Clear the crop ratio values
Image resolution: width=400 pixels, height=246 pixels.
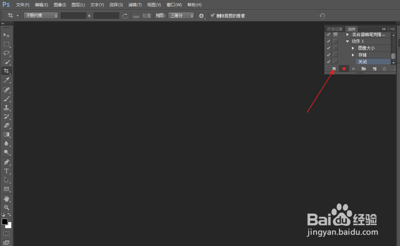(125, 16)
